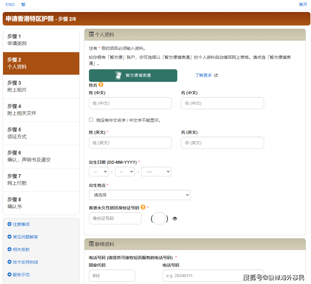Click the help icon beside 香港永久性居民身份证号码

click(x=143, y=207)
